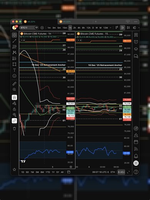Open the watchlist panel in right sidebar
The width and height of the screenshot is (150, 200).
136,35
